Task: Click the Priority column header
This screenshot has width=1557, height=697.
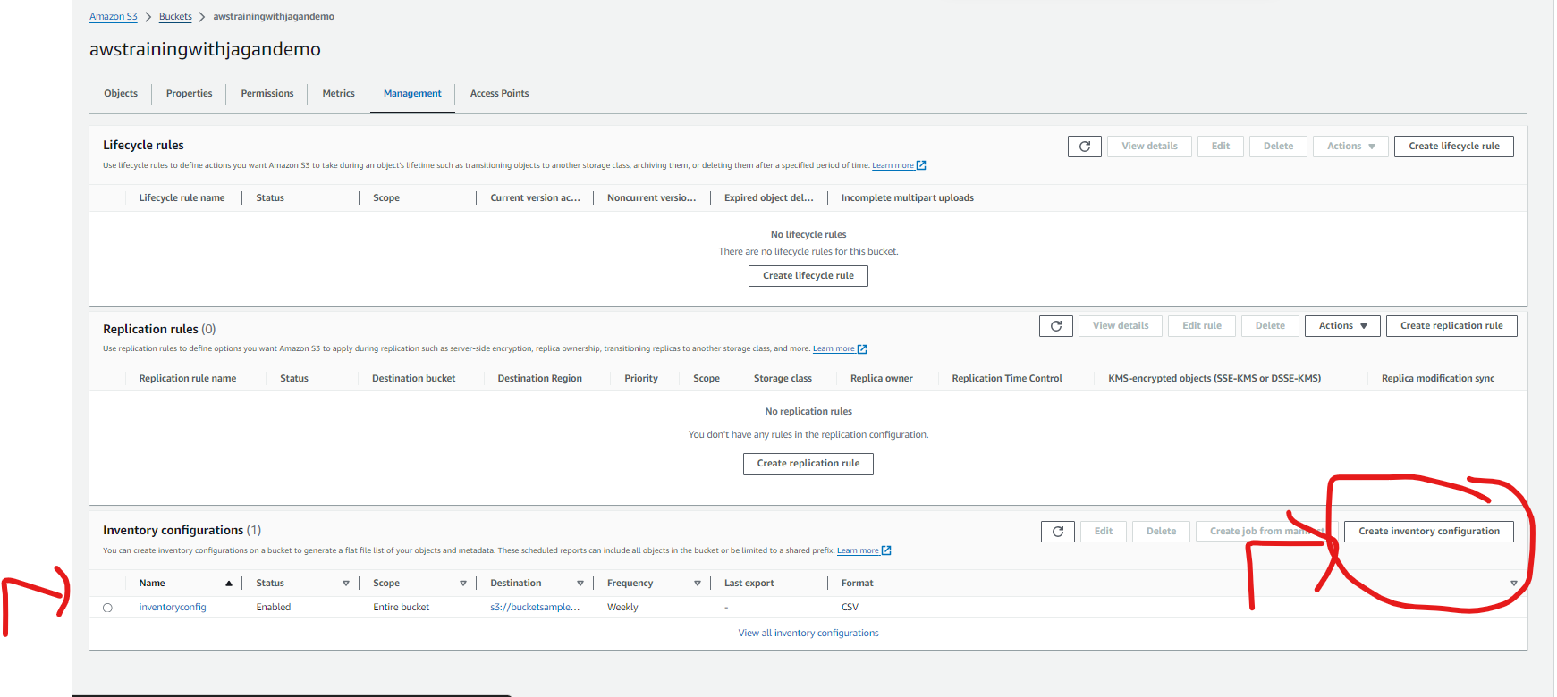Action: (x=640, y=379)
